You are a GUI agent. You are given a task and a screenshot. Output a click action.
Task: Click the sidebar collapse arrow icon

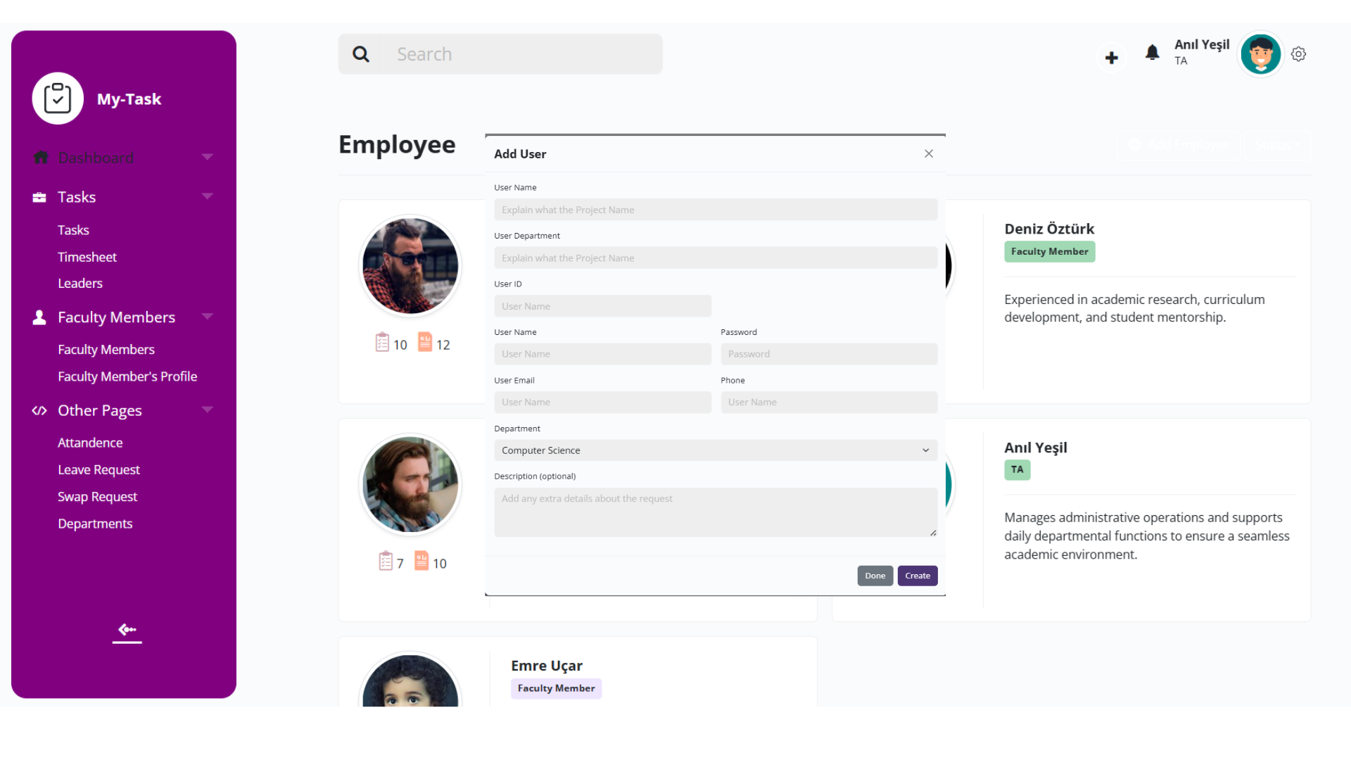tap(127, 631)
